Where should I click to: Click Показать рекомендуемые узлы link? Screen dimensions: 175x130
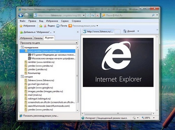tap(39, 116)
